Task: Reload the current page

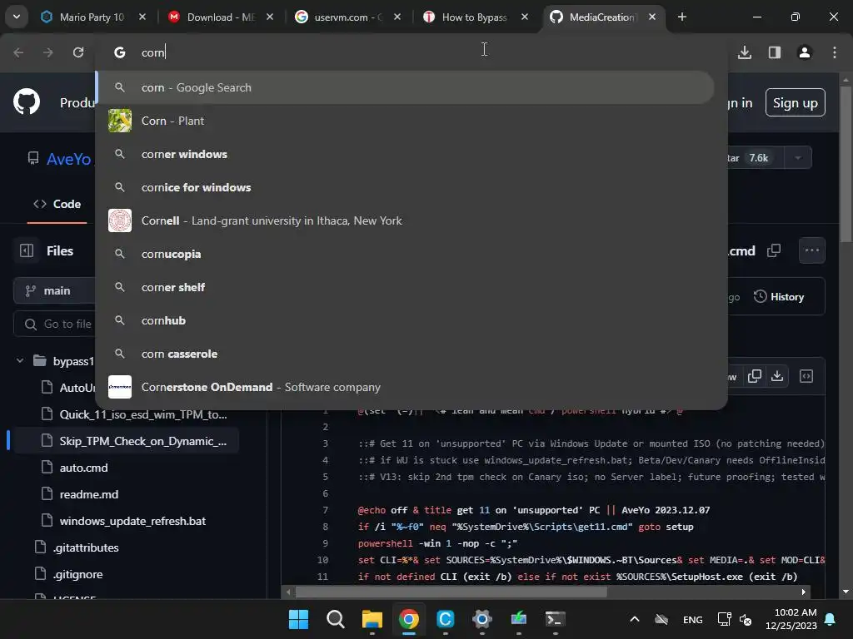Action: (x=78, y=52)
